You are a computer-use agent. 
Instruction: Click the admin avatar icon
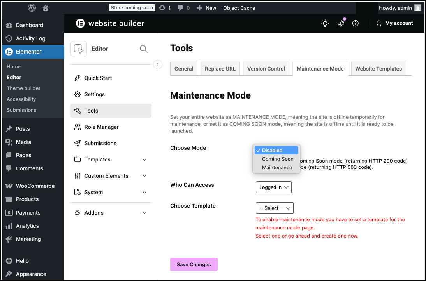[417, 8]
